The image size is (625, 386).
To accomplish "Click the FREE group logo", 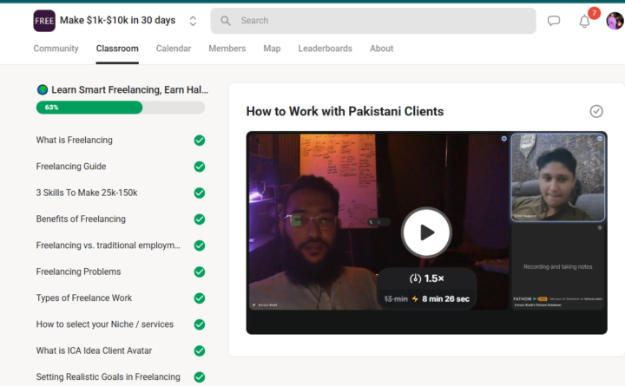I will 44,21.
